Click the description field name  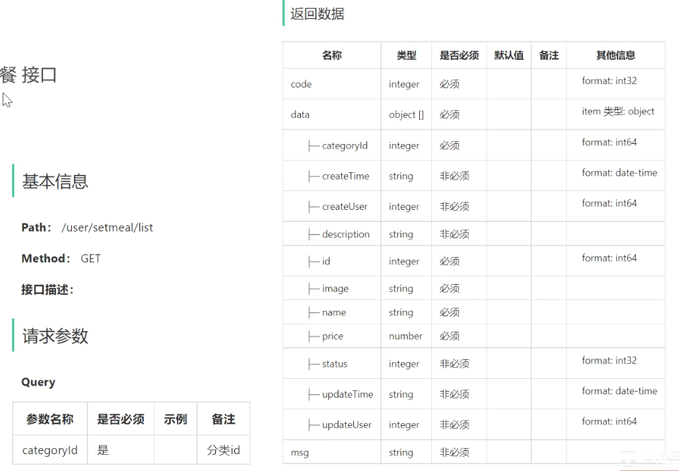coord(346,234)
